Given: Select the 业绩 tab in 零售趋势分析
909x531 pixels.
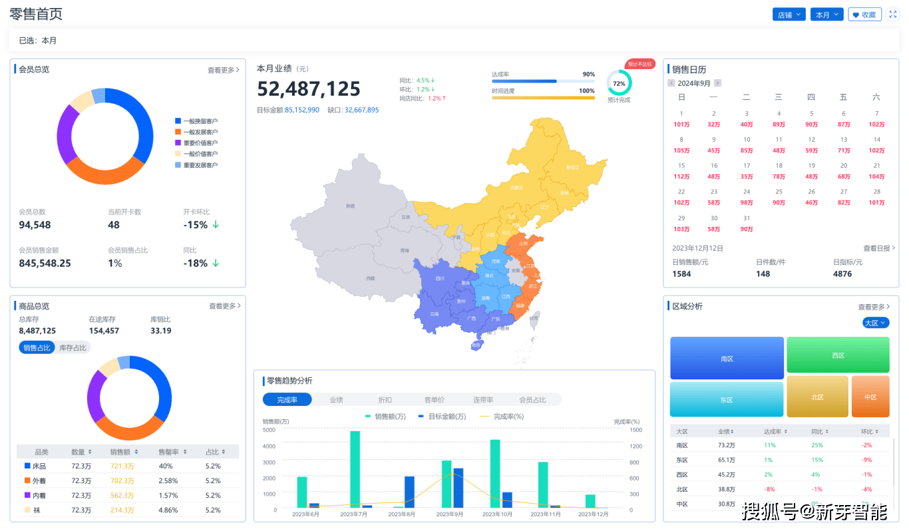Looking at the screenshot, I should tap(337, 399).
